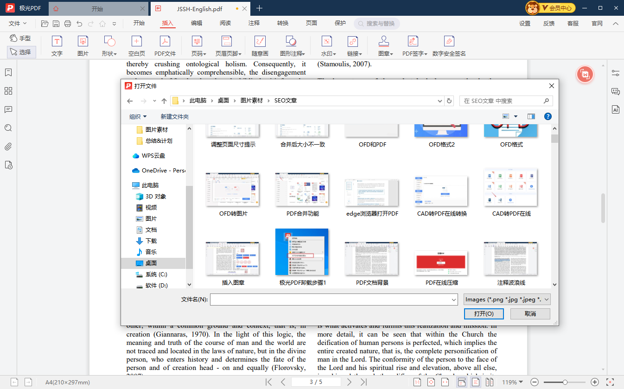Open the bookmark panel in left sidebar
Image resolution: width=624 pixels, height=389 pixels.
(8, 72)
